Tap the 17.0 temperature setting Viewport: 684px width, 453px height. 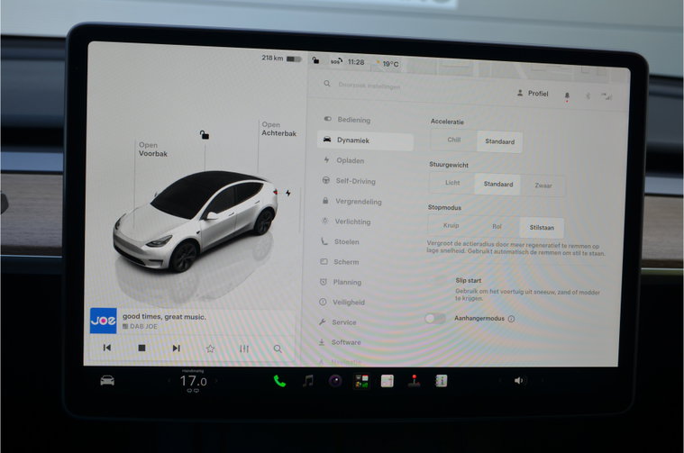[x=193, y=381]
